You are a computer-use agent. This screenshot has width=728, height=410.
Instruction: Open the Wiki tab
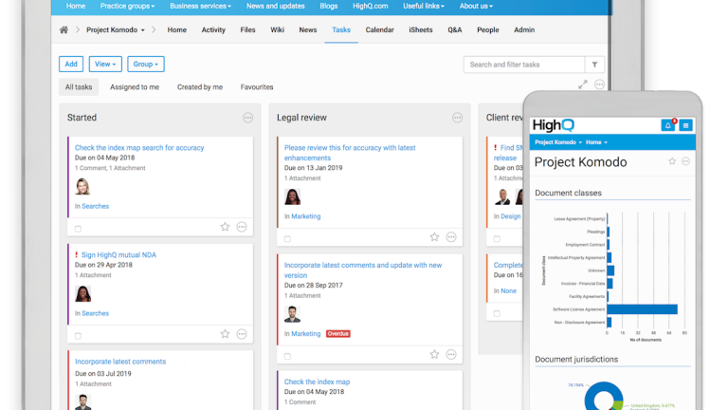[277, 29]
